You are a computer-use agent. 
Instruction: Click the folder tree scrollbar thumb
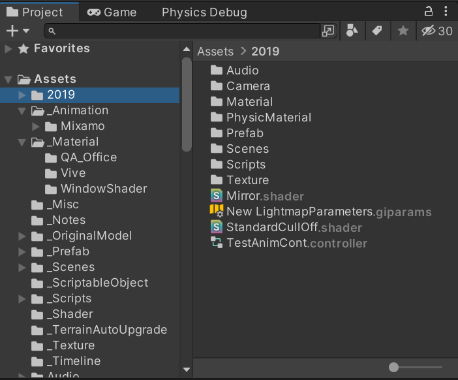click(187, 104)
